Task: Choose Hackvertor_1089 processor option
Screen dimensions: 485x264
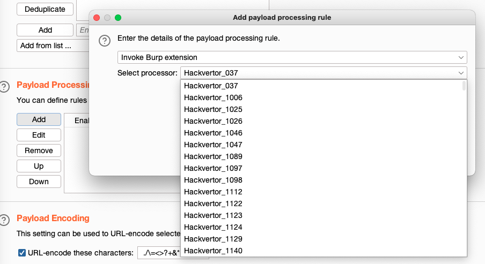Action: pos(213,156)
